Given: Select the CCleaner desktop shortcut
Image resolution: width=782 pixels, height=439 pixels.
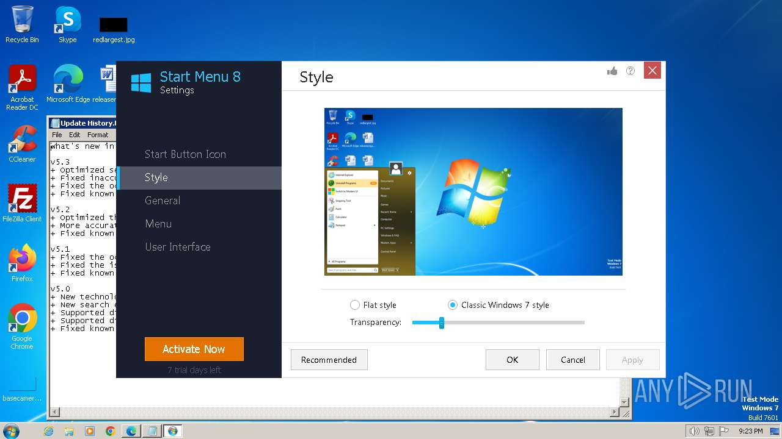Looking at the screenshot, I should pos(22,144).
